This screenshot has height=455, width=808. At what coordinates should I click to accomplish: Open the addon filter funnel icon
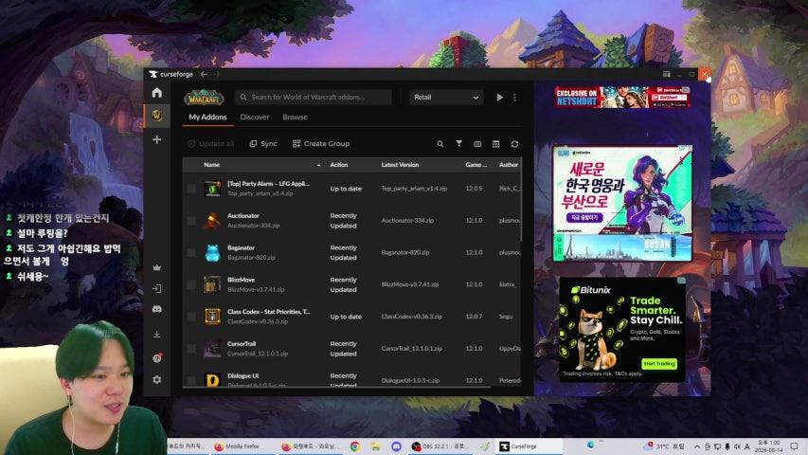[458, 144]
